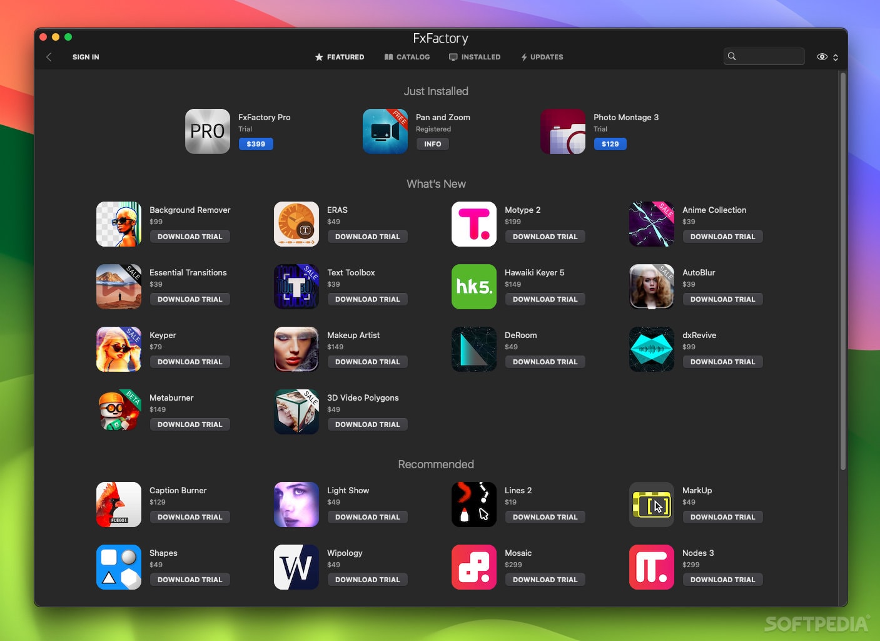The image size is (880, 641).
Task: Switch to the Catalog tab
Action: 407,57
